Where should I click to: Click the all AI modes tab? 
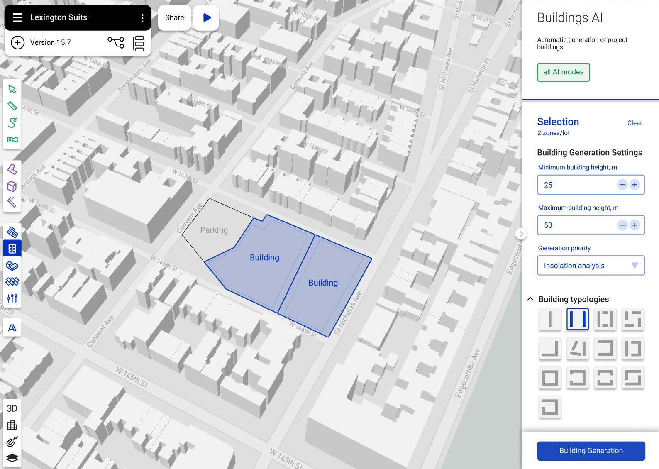point(563,72)
